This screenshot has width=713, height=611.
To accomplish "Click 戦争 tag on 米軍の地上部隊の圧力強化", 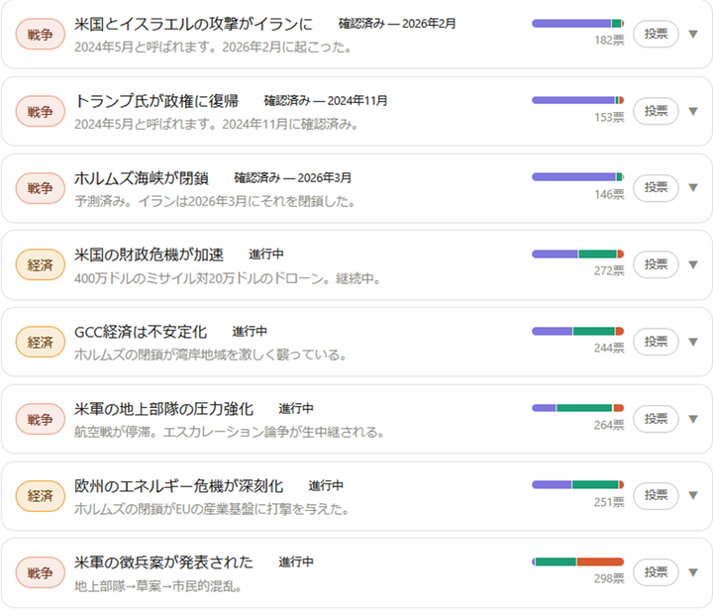I will (x=40, y=419).
